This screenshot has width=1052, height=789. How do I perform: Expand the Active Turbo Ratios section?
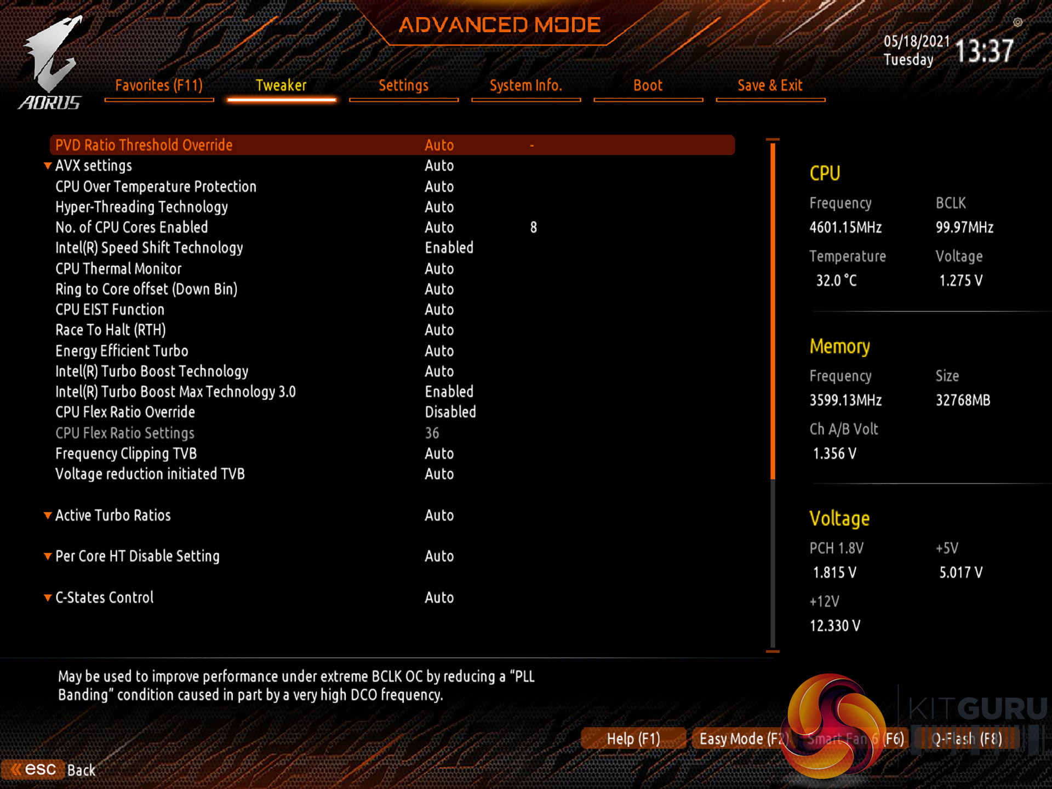[113, 515]
